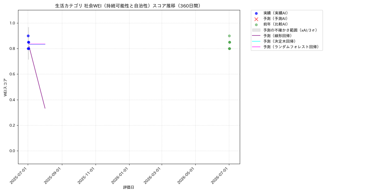Select legend label 予測（線形回帰）
Viewport: 389px width, 194px height.
tap(278, 36)
